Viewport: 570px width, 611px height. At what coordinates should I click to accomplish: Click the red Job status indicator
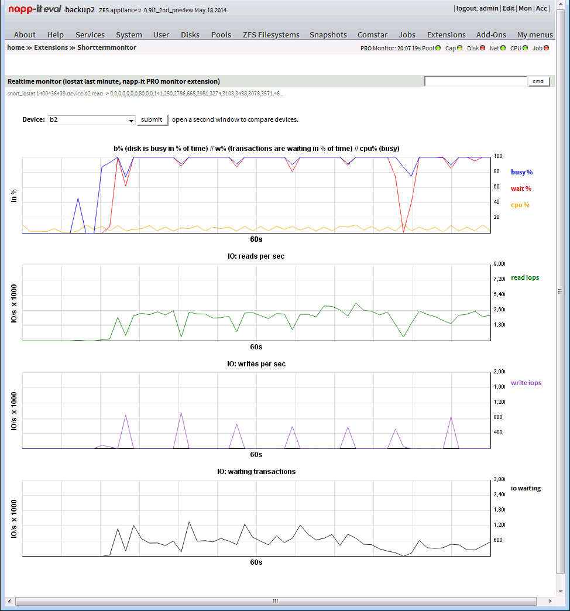click(x=546, y=48)
